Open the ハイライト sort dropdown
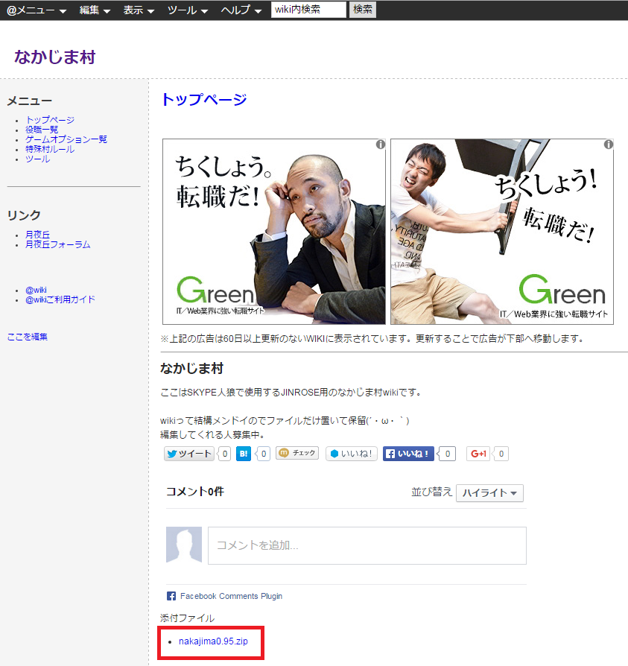 [489, 492]
